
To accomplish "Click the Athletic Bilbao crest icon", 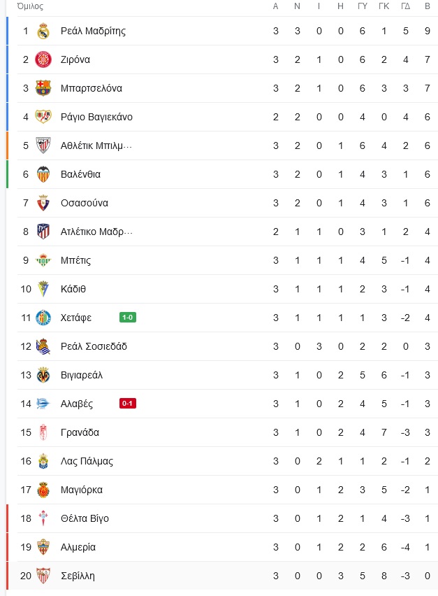I will pos(43,146).
